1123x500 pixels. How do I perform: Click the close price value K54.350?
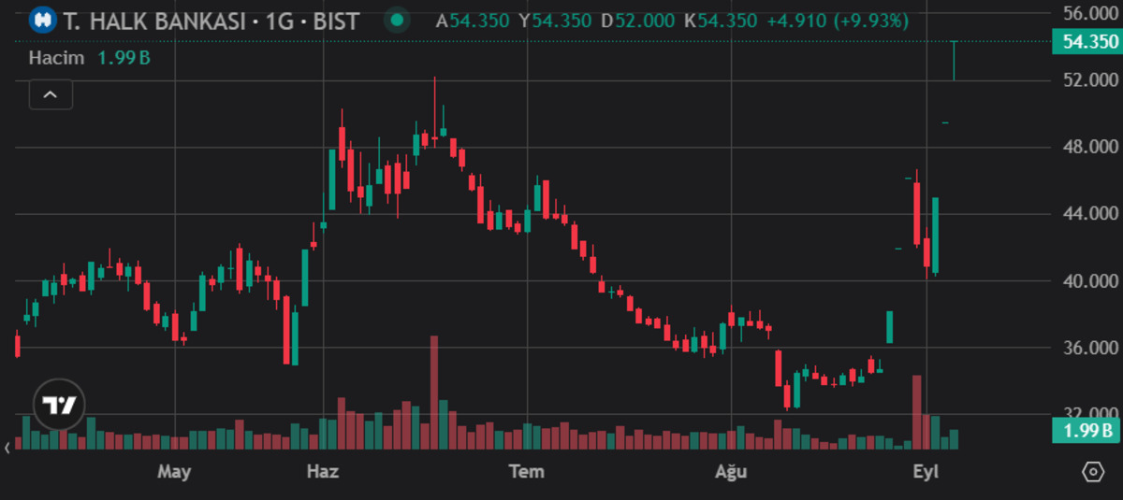[721, 20]
